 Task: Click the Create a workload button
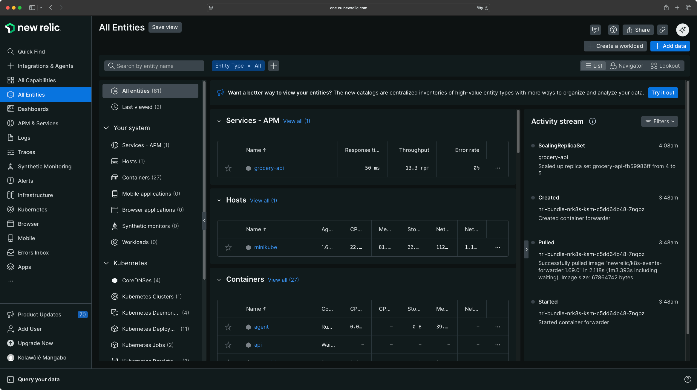tap(615, 46)
